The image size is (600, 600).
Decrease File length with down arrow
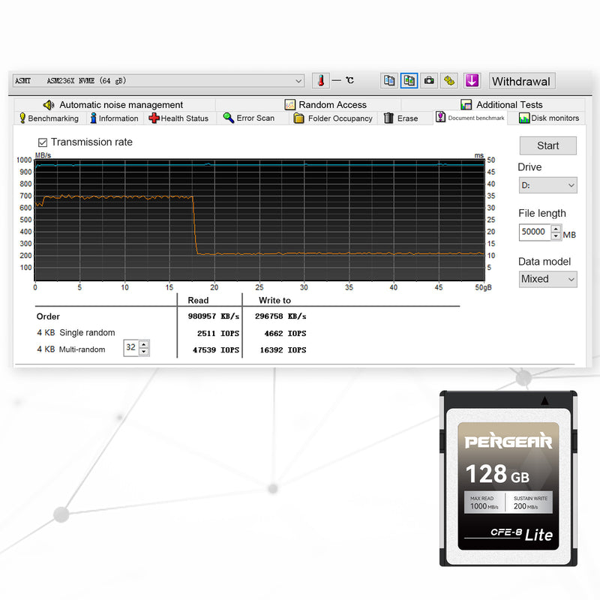click(556, 236)
